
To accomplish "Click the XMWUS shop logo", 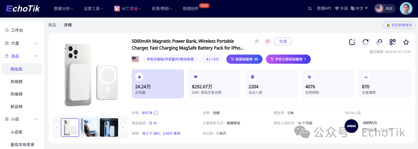I will pos(351,126).
